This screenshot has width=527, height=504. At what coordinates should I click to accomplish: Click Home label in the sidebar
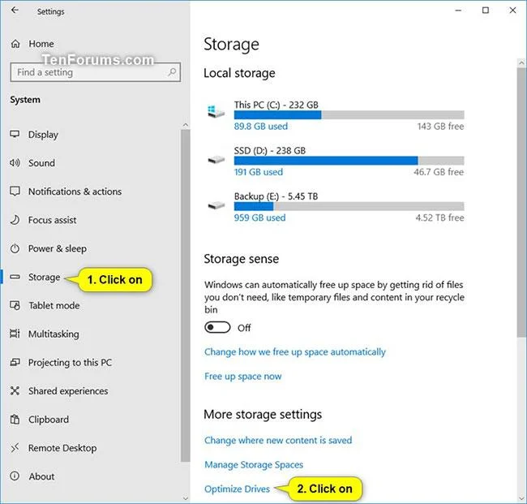[41, 44]
